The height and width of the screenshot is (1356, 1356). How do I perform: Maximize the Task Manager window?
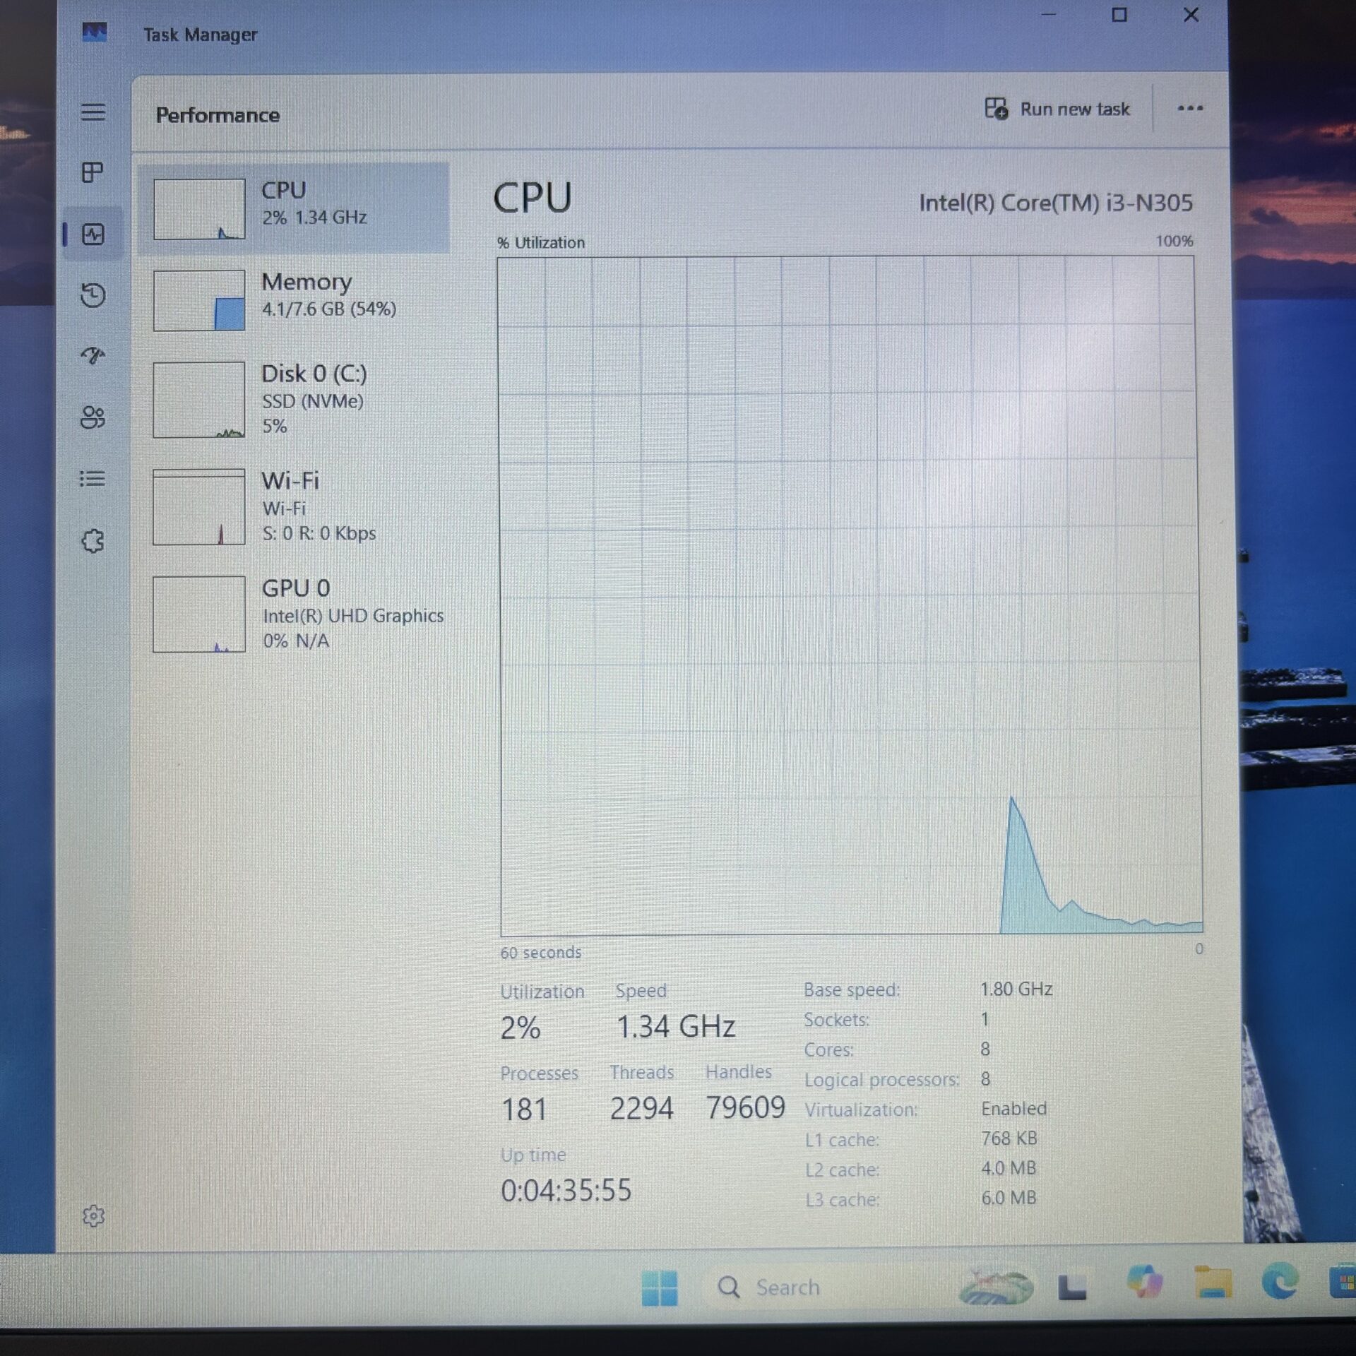(1119, 15)
